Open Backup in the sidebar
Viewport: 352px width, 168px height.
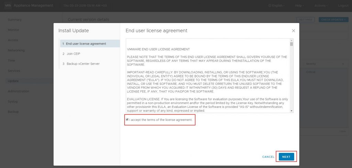pyautogui.click(x=13, y=112)
